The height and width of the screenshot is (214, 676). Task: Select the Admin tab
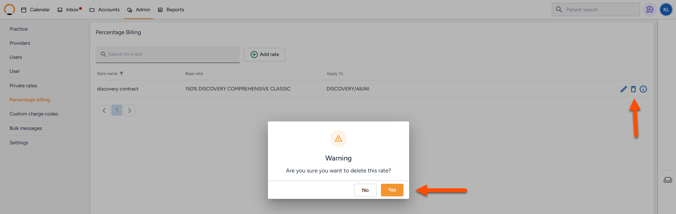139,10
